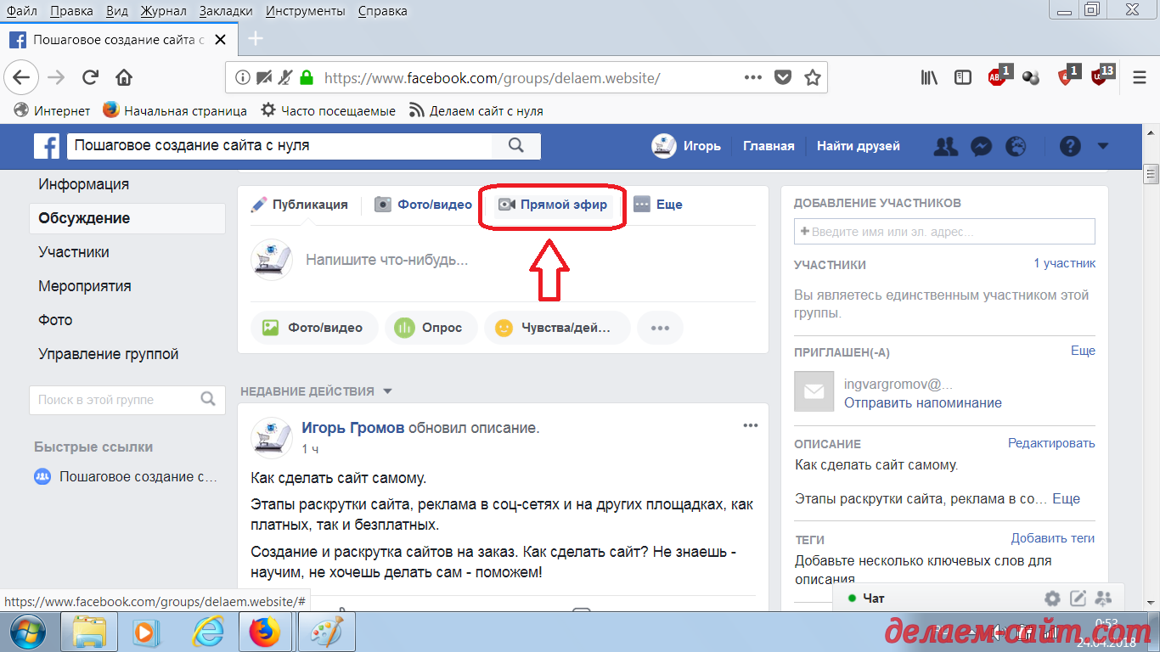Viewport: 1160px width, 652px height.
Task: Click the Редактировать description link
Action: point(1050,443)
